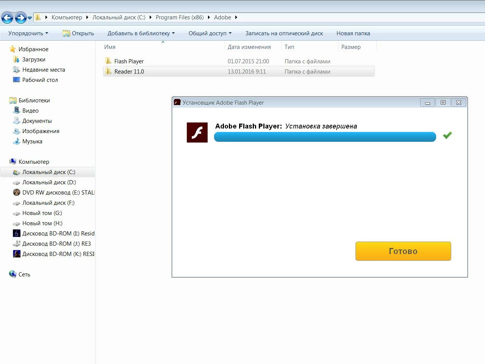Click Избранное star icon
Screen dimensions: 485x364
(13, 49)
